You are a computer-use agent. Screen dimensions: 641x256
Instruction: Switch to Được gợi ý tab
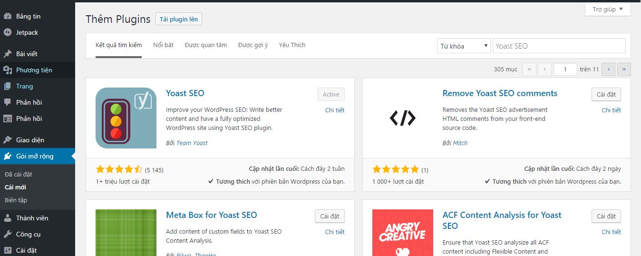tap(253, 45)
